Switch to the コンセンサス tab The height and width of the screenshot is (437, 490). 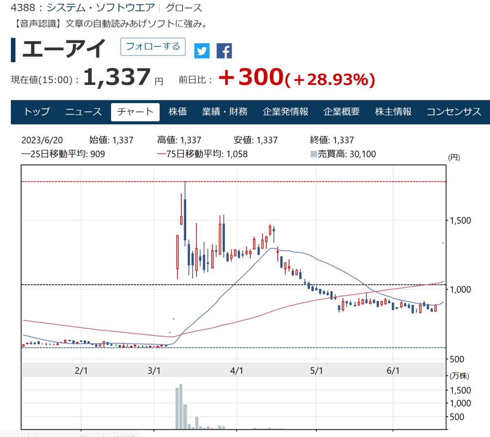454,112
